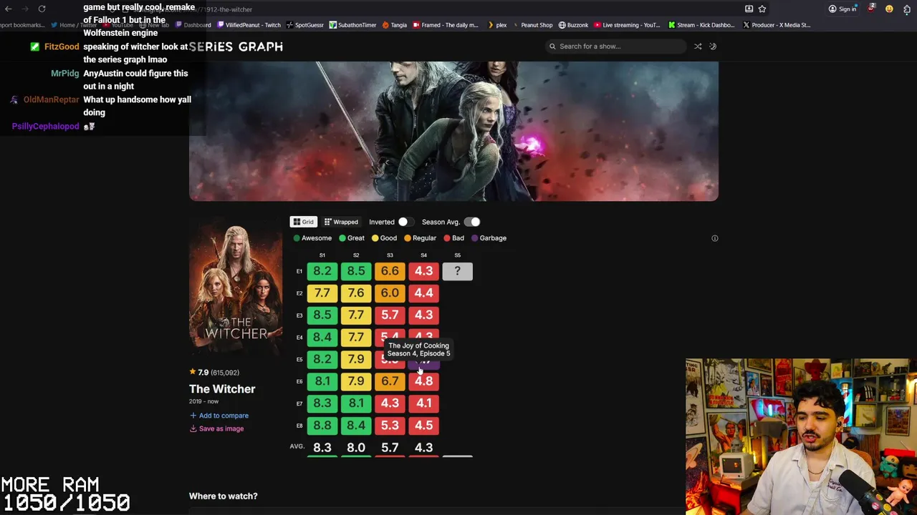This screenshot has width=917, height=515.
Task: Open the SpotGuessr bookmark
Action: pyautogui.click(x=304, y=25)
